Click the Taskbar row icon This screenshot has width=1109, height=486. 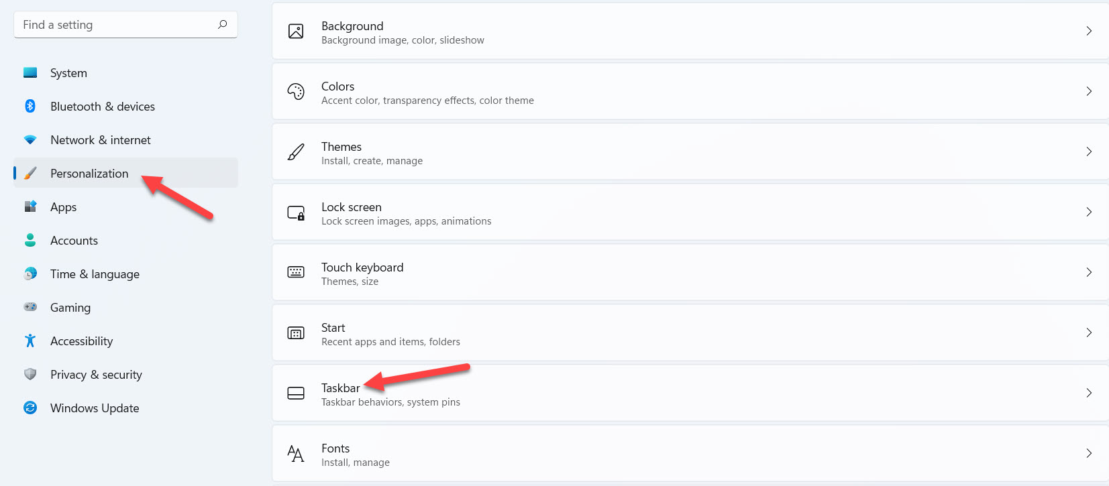coord(296,393)
